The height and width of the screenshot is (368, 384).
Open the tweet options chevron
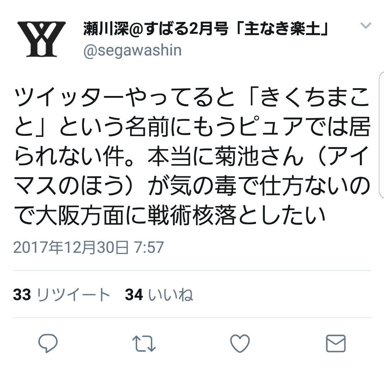pyautogui.click(x=366, y=26)
